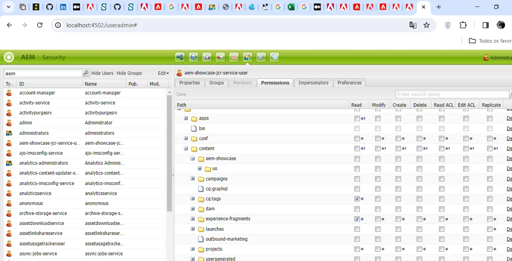Focus the Enter search query field
This screenshot has width=512, height=261.
click(x=452, y=94)
